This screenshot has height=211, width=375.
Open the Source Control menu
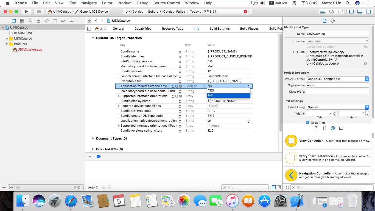[167, 3]
